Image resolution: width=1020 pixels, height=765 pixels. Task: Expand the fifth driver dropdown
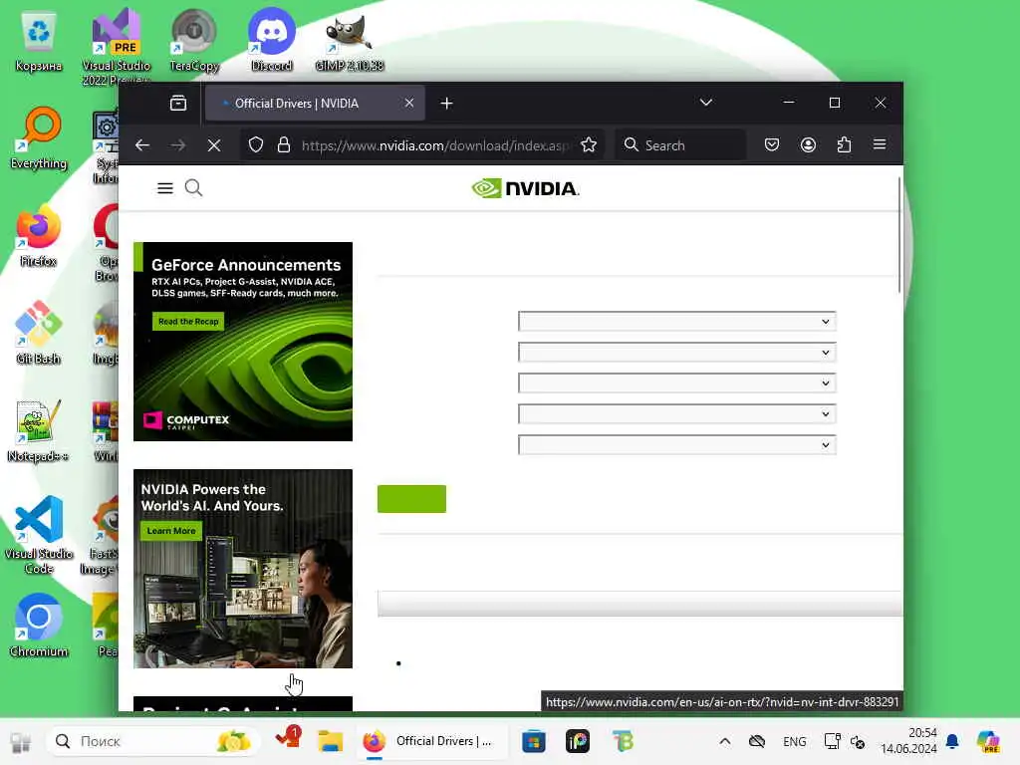(676, 445)
